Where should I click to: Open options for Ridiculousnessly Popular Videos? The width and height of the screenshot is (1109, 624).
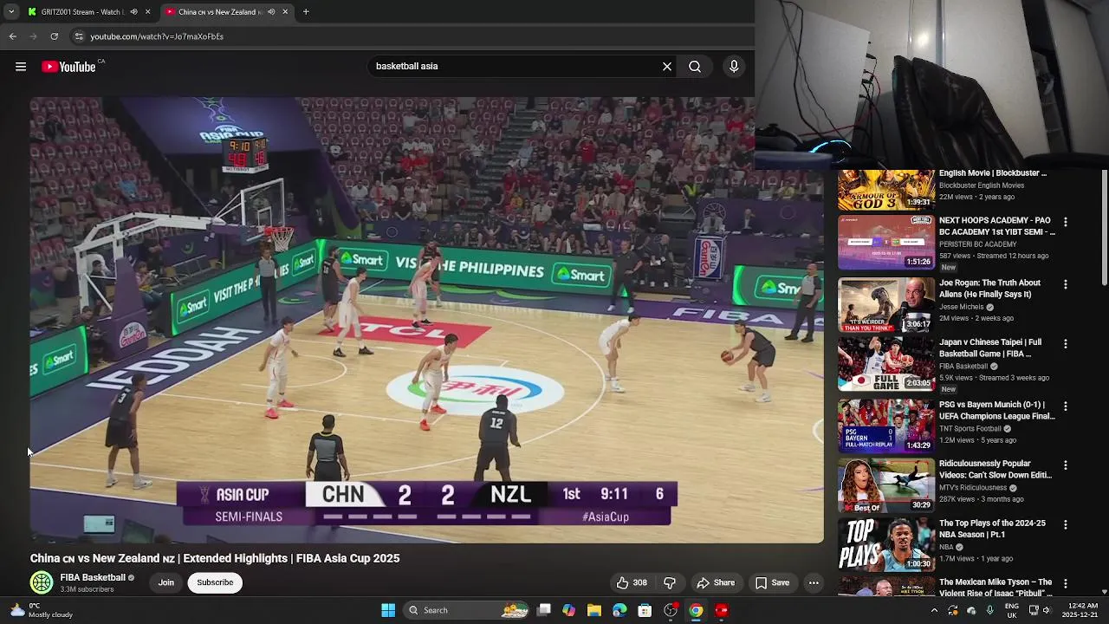tap(1065, 465)
